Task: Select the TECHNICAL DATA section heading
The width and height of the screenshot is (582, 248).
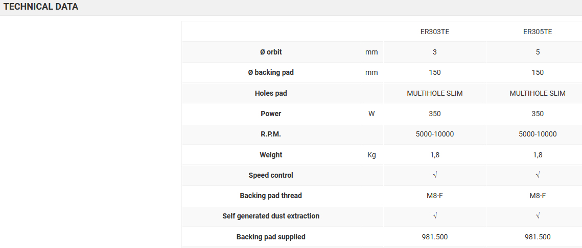Action: pos(41,7)
